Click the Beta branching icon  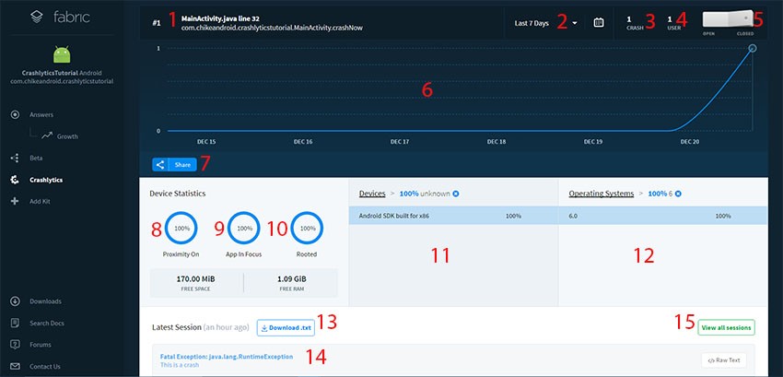(15, 158)
